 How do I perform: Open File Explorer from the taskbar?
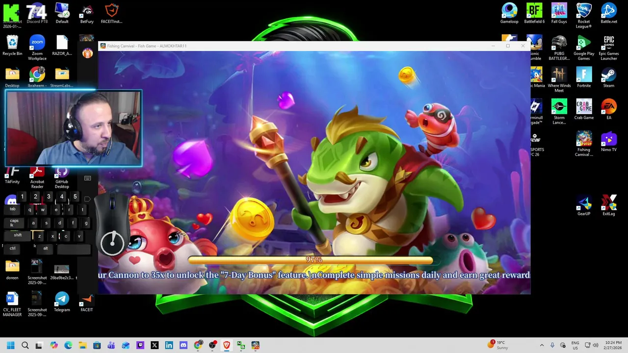pos(82,345)
